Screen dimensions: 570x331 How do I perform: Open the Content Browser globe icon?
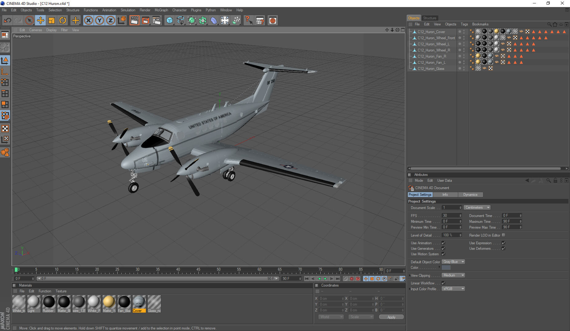point(273,21)
